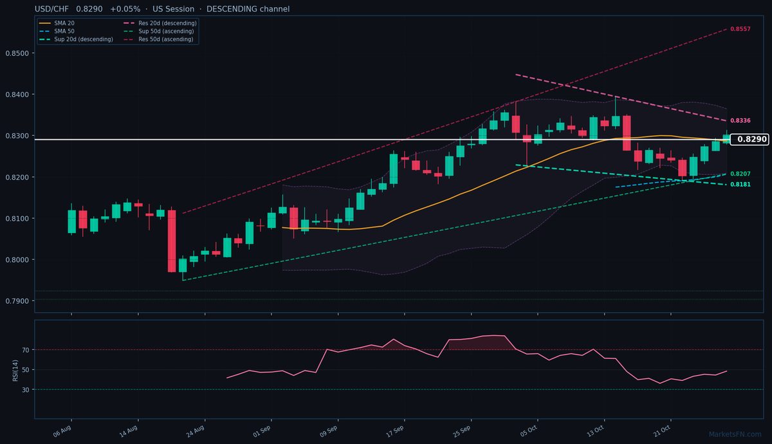Click the 0.8400 price axis label
Viewport: 772px width, 444px height.
pyautogui.click(x=17, y=95)
